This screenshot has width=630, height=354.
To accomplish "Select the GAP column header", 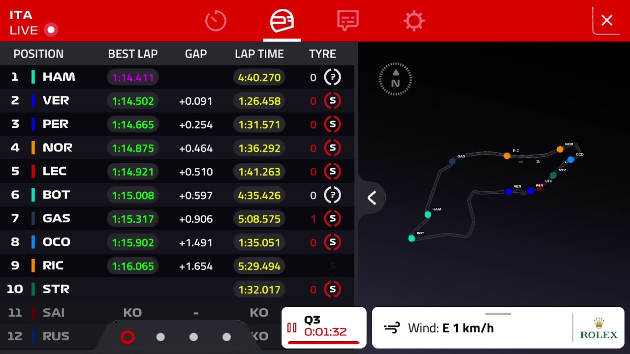I will 196,54.
